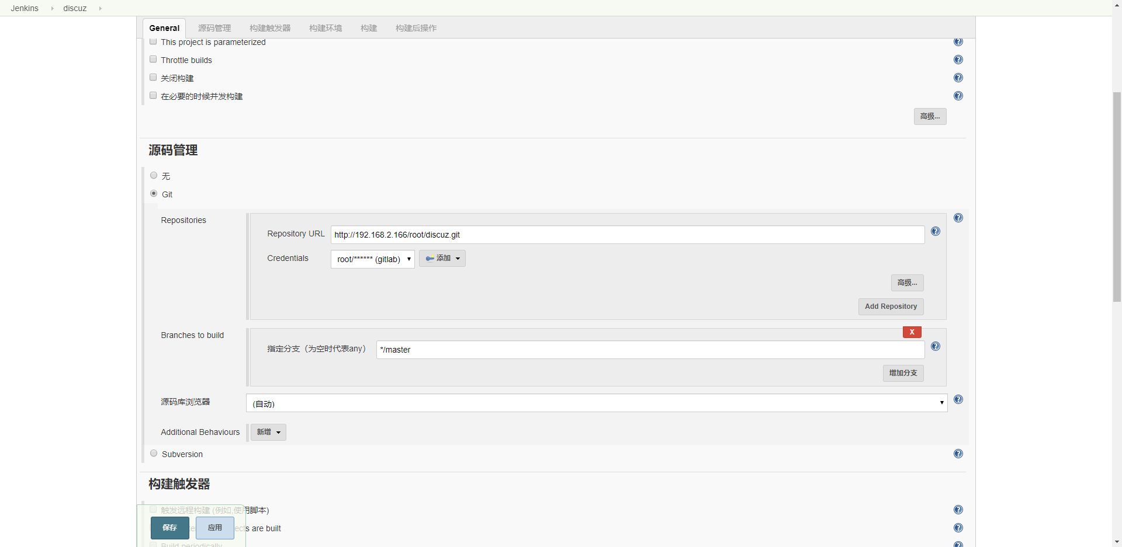Image resolution: width=1122 pixels, height=547 pixels.
Task: Check This project is parameterized
Action: click(153, 41)
